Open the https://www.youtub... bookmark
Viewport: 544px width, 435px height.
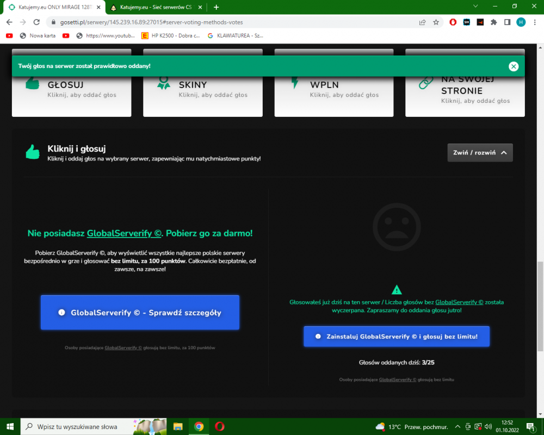[x=106, y=36]
